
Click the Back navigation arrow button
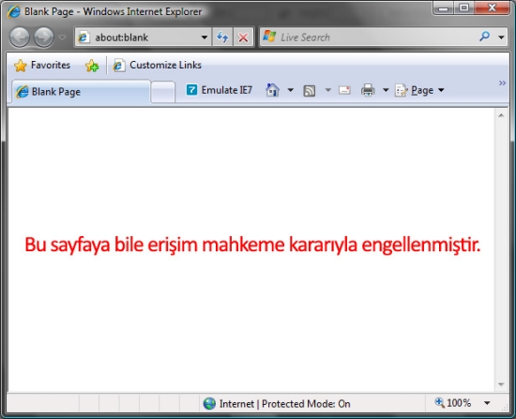coord(20,37)
